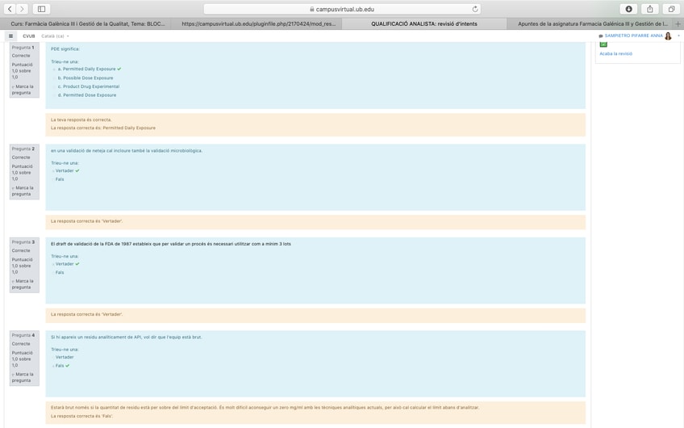684x428 pixels.
Task: Select option b. Possible Dose Exposure
Action: point(55,78)
